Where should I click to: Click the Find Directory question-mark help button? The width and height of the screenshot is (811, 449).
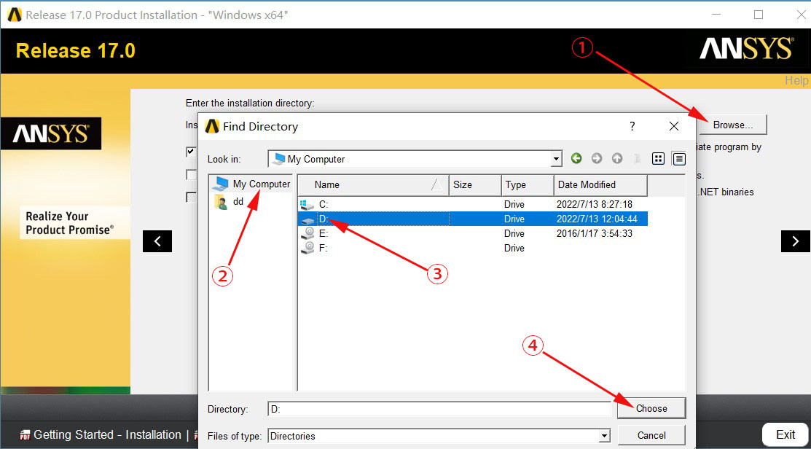tap(632, 126)
